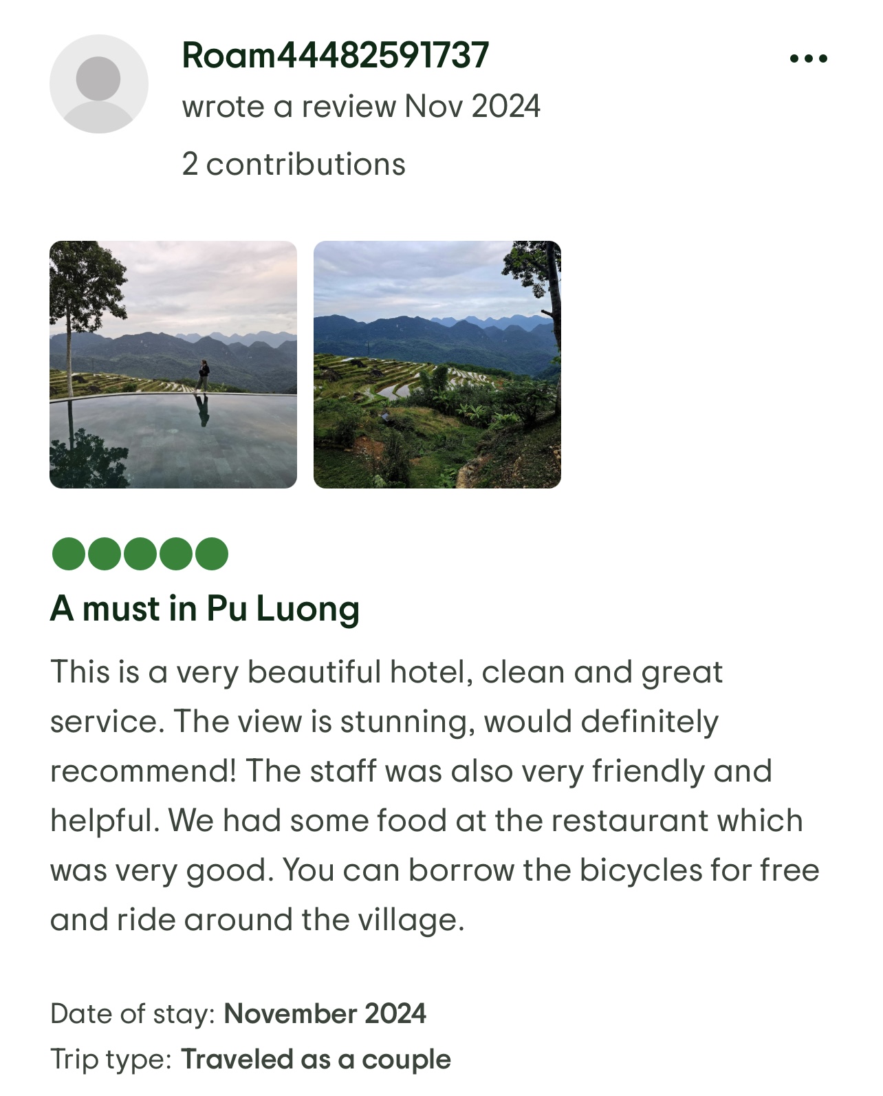Click the third green rating bubble
This screenshot has width=883, height=1096.
click(x=140, y=554)
